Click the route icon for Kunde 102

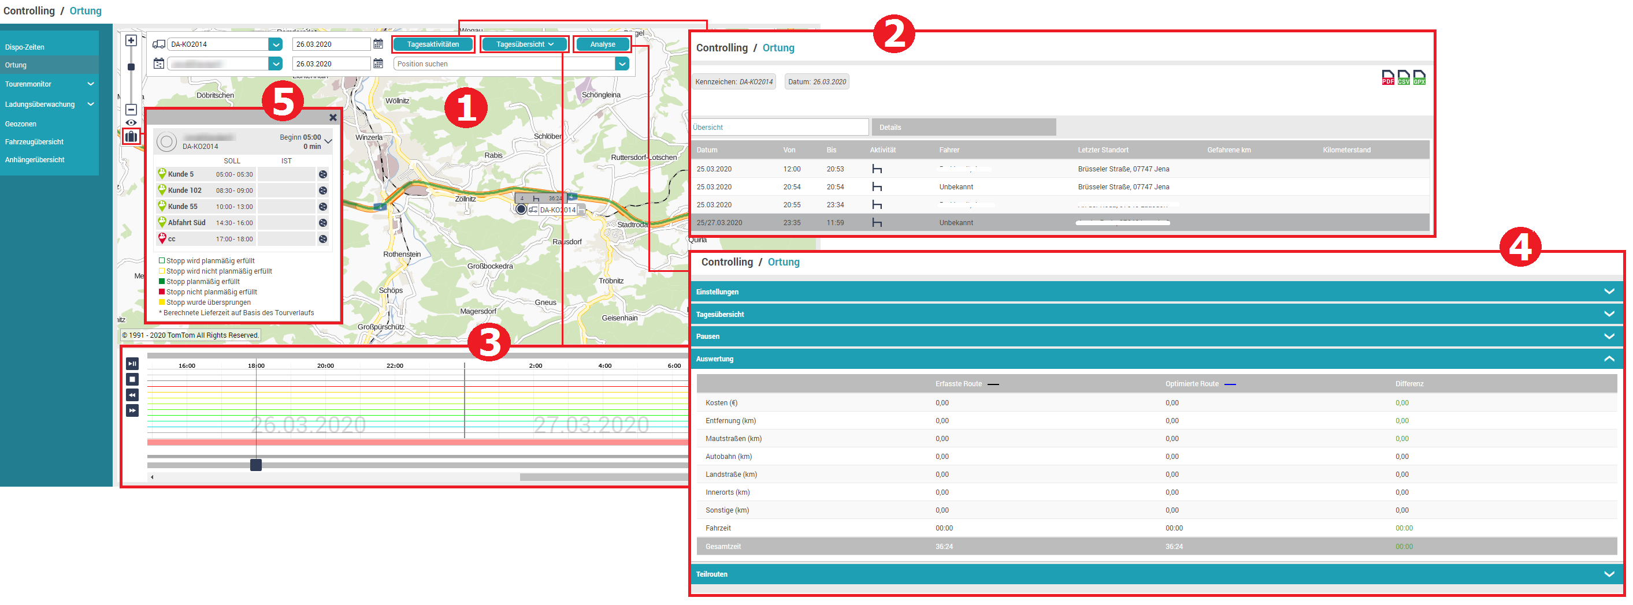(x=322, y=191)
